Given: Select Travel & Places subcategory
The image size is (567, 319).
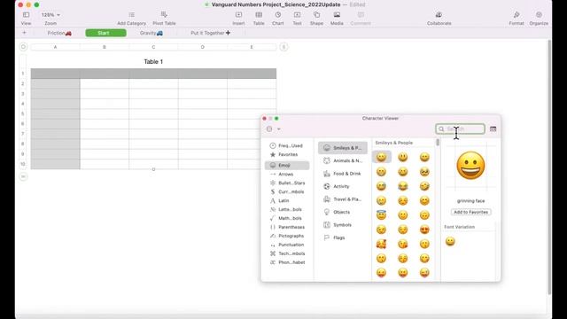Looking at the screenshot, I should 343,199.
